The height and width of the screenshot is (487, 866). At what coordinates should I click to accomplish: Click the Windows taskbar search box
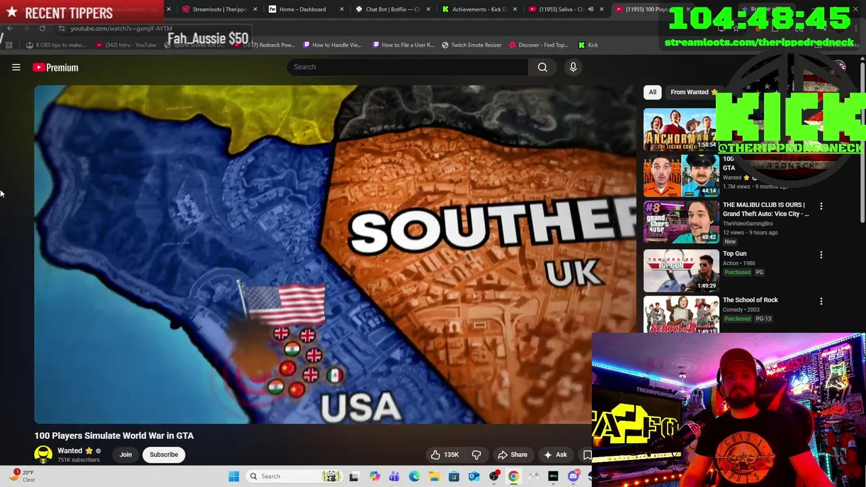point(294,476)
